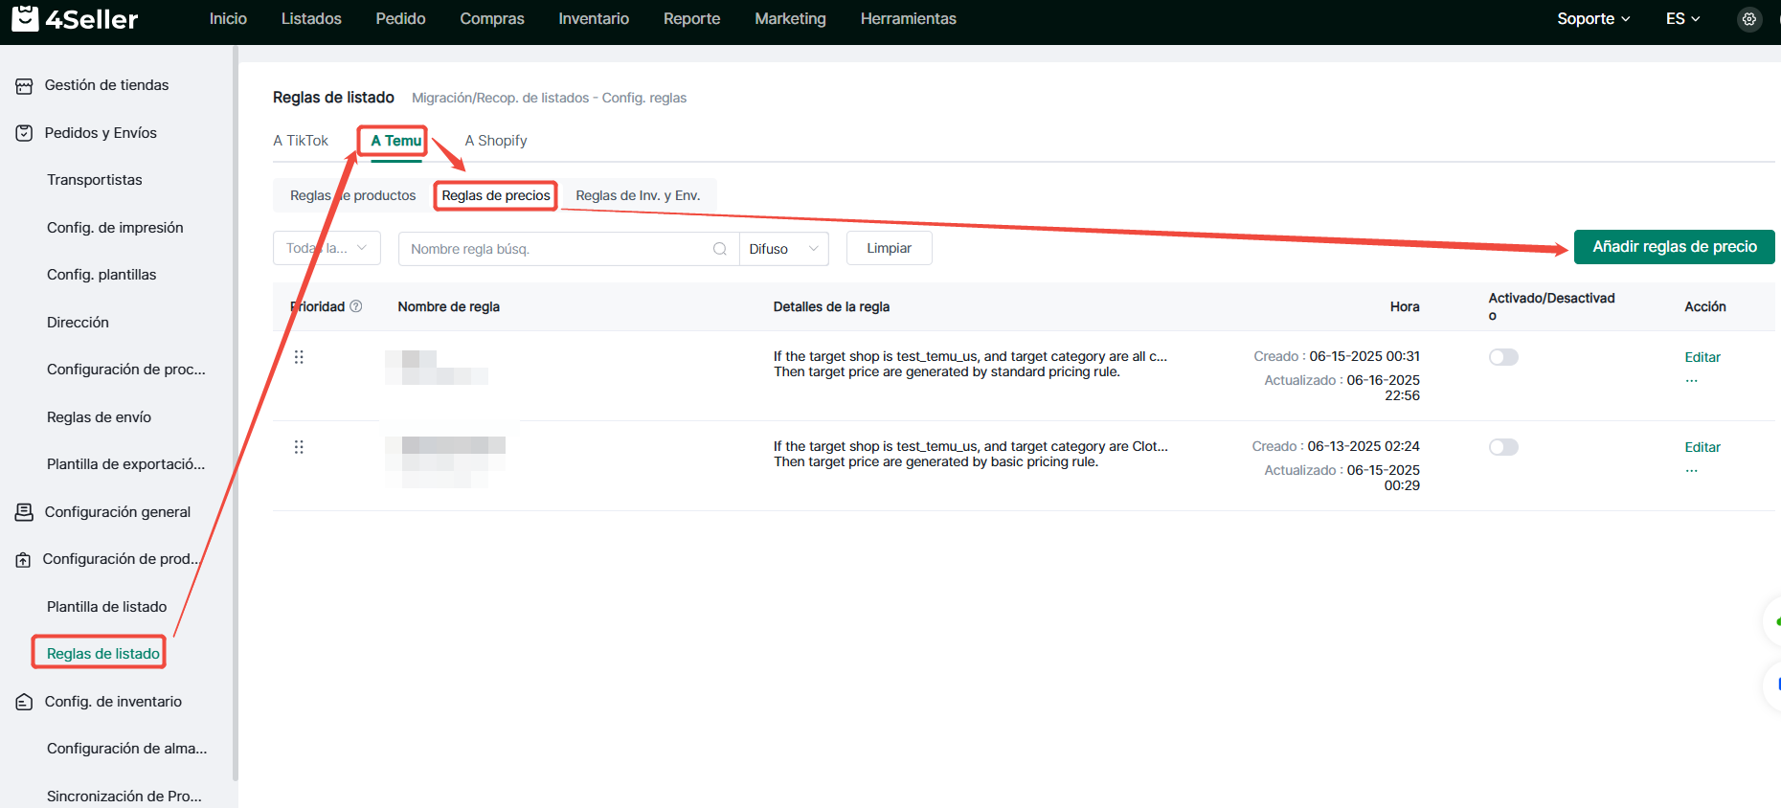Open Configuración de proc... in the sidebar
The image size is (1781, 808).
click(x=126, y=370)
